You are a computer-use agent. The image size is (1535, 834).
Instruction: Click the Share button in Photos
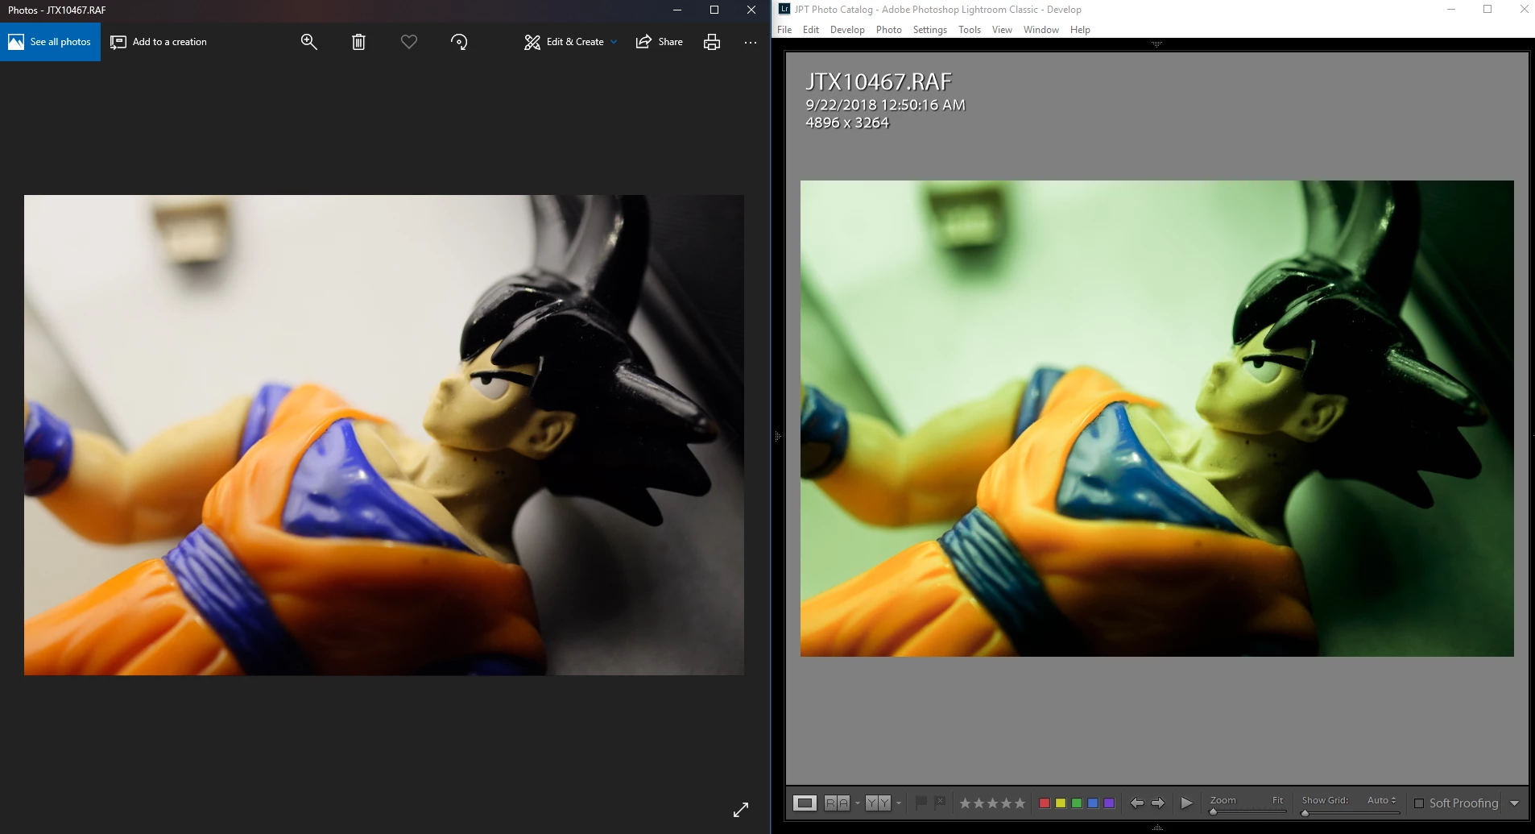click(659, 42)
